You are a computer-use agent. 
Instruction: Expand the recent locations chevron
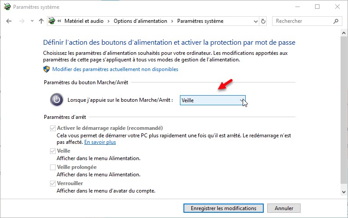(x=32, y=21)
